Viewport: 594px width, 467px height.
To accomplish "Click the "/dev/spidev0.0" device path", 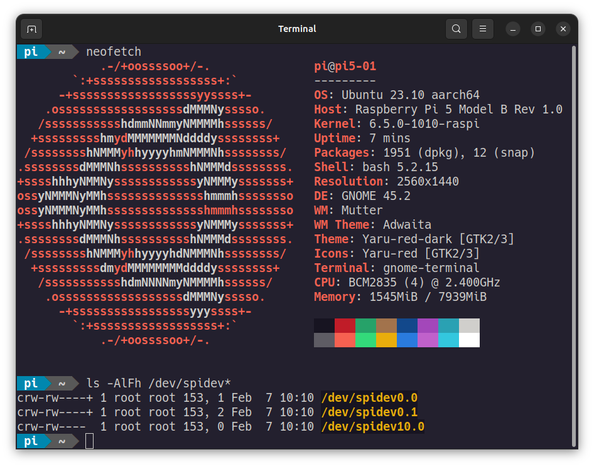I will point(369,397).
